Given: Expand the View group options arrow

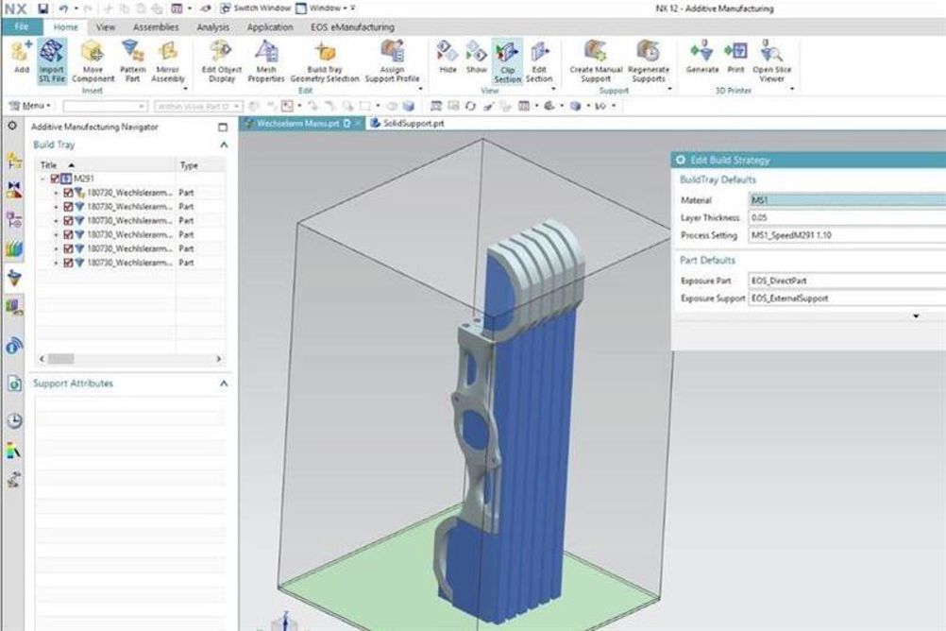Looking at the screenshot, I should (x=553, y=90).
